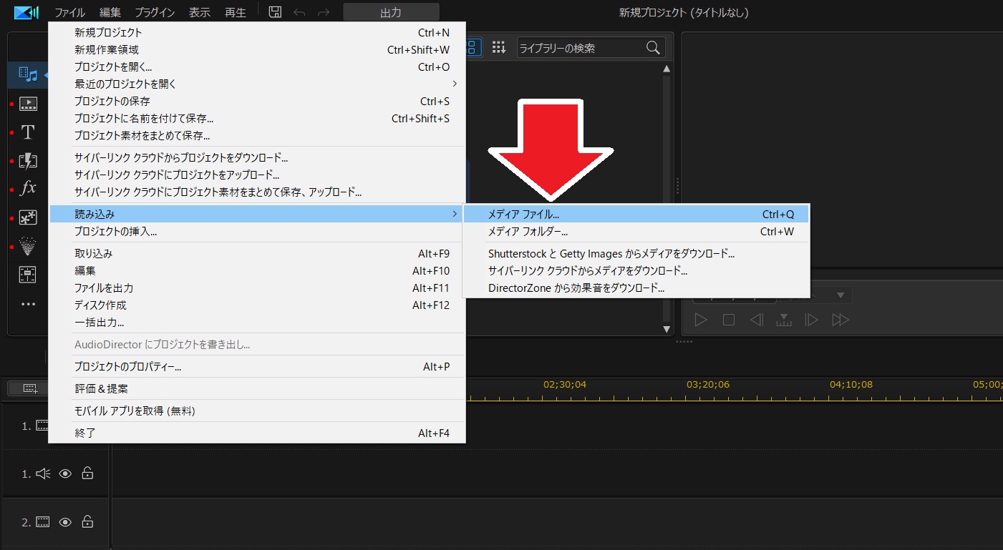Stop preview playback with the square button
1003x550 pixels.
729,320
